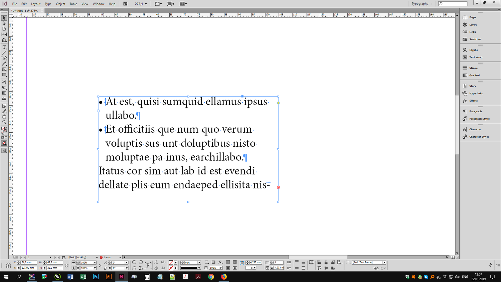Screen dimensions: 501x282
Task: Select the Type tool
Action: [4, 47]
